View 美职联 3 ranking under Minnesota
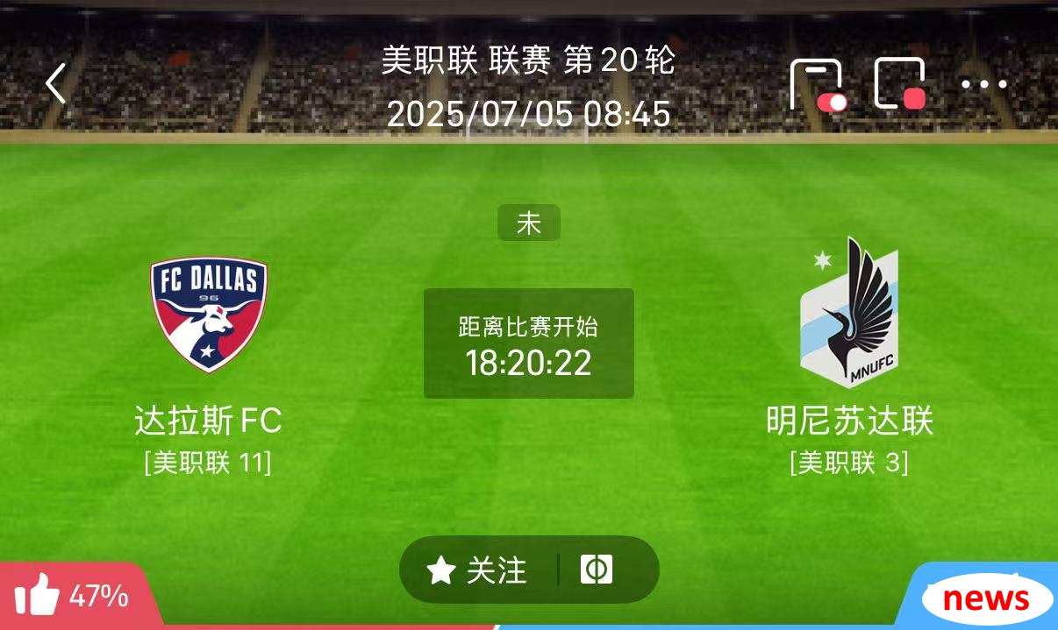 (x=849, y=462)
